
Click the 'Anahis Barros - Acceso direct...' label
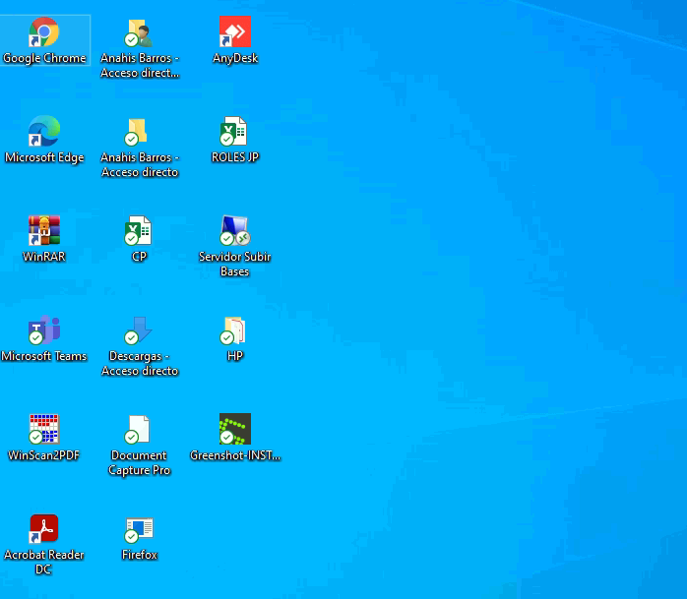140,65
